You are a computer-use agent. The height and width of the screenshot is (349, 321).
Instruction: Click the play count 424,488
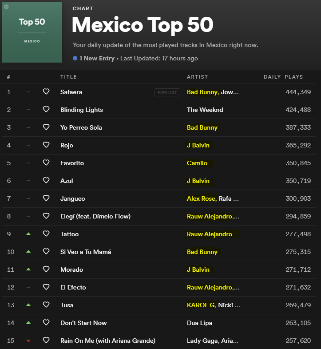(x=298, y=110)
